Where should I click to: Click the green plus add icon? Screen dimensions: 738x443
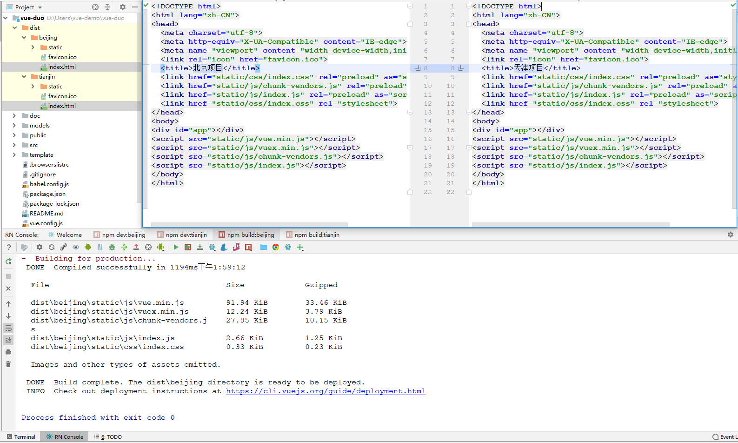point(300,247)
